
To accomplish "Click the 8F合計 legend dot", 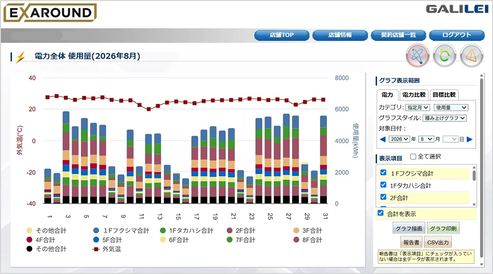I will [x=296, y=240].
